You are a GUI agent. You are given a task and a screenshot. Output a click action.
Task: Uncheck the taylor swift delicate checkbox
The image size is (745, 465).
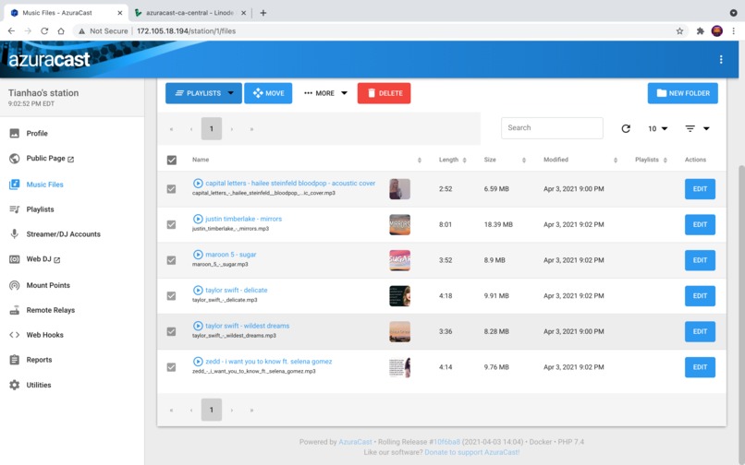(172, 295)
